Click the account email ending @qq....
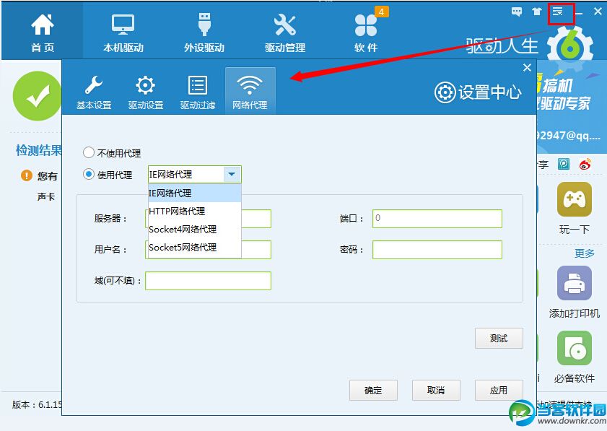This screenshot has height=431, width=607. [x=569, y=136]
